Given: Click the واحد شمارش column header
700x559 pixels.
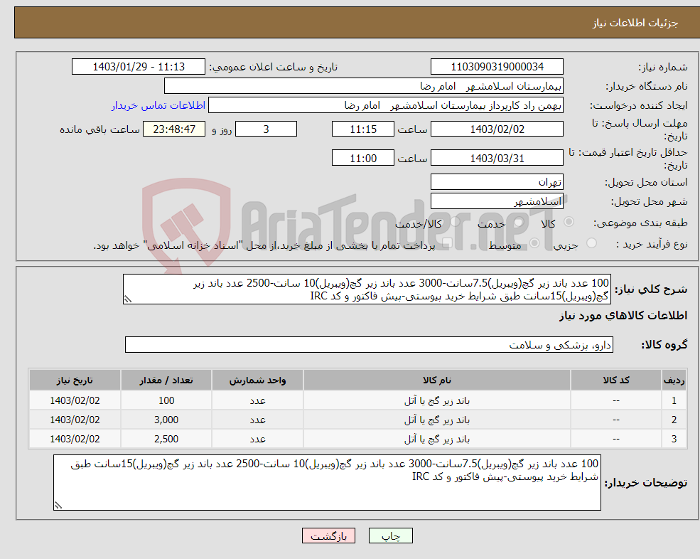Looking at the screenshot, I should tap(257, 380).
